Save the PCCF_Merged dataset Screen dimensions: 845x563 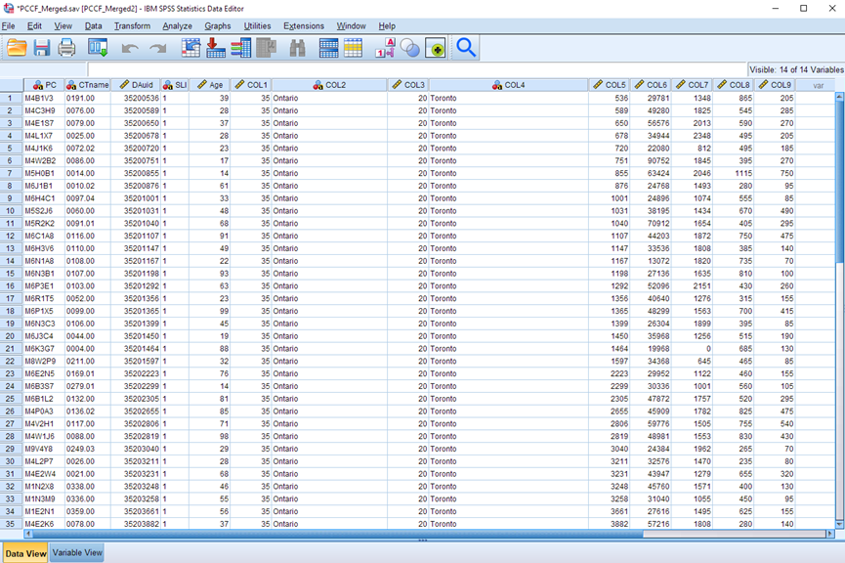(x=41, y=47)
